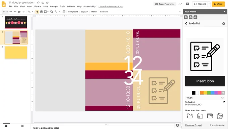228x129 pixels.
Task: Open the zoom level dropdown arrow
Action: pyautogui.click(x=32, y=12)
